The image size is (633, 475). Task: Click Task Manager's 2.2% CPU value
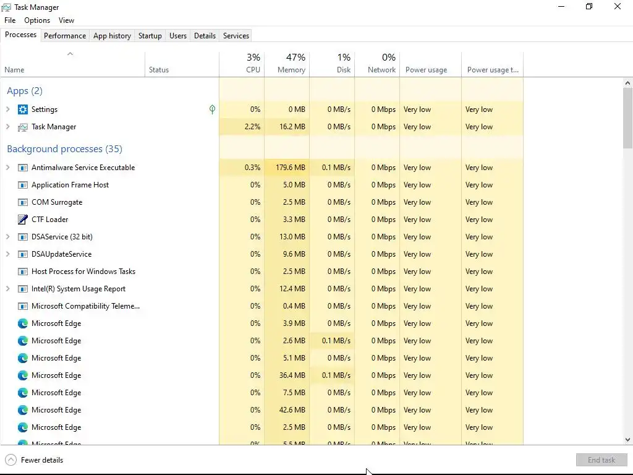click(x=252, y=127)
